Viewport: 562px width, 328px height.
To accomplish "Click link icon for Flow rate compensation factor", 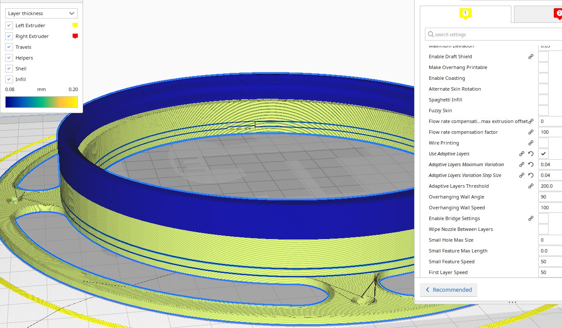I will tap(531, 132).
